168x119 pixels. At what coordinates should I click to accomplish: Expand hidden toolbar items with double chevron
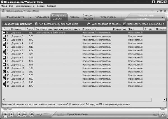tap(166, 17)
